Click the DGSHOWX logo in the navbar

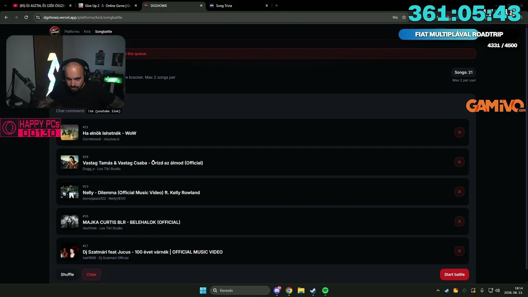point(54,31)
